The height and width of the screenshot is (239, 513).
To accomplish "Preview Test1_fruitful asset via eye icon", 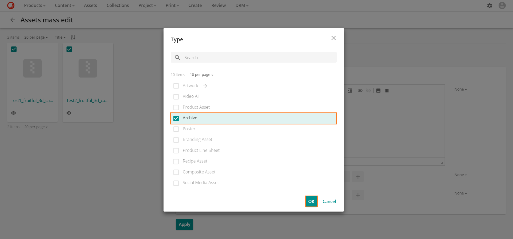I will tap(14, 113).
